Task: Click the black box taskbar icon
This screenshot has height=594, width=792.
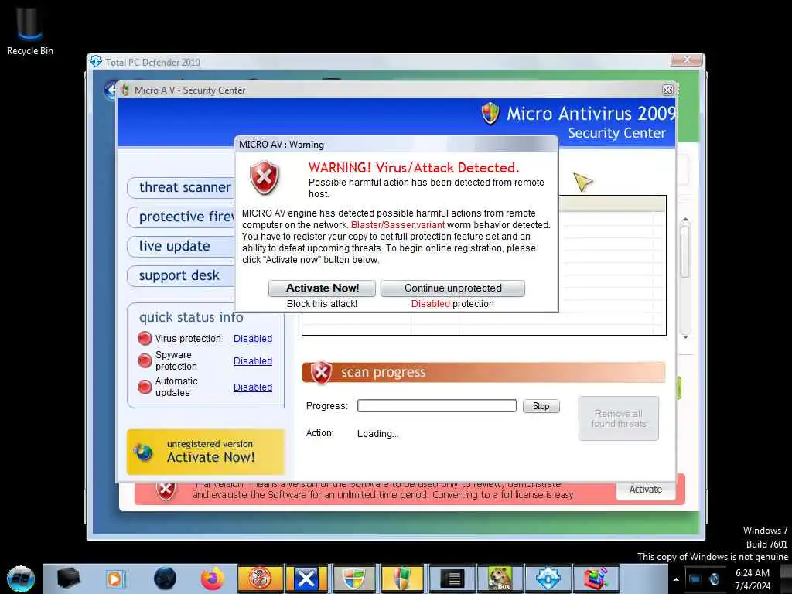Action: click(68, 579)
